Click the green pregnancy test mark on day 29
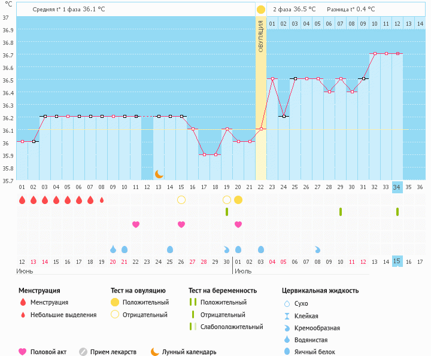 click(x=341, y=212)
